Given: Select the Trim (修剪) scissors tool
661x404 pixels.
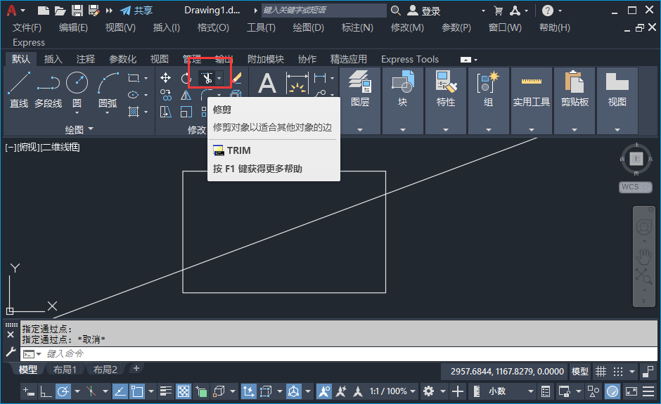Looking at the screenshot, I should (x=207, y=79).
